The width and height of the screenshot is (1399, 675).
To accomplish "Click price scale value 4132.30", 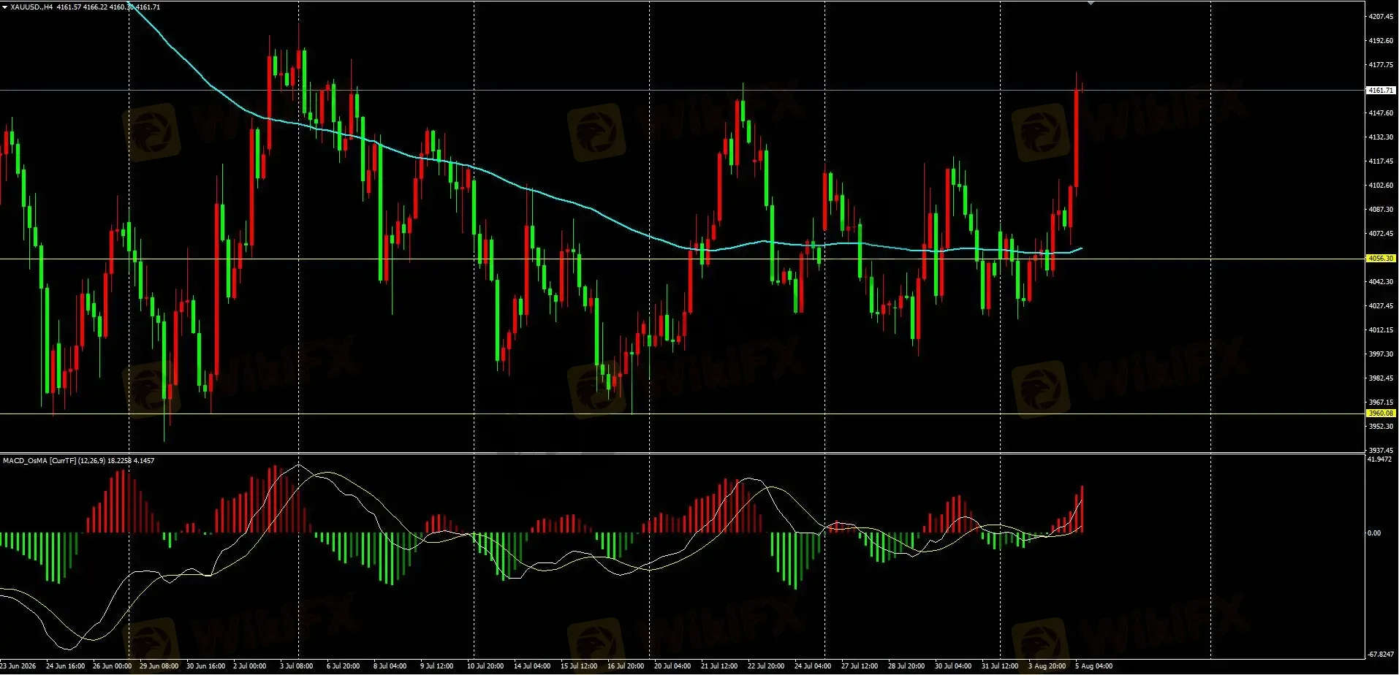I will click(x=1381, y=137).
